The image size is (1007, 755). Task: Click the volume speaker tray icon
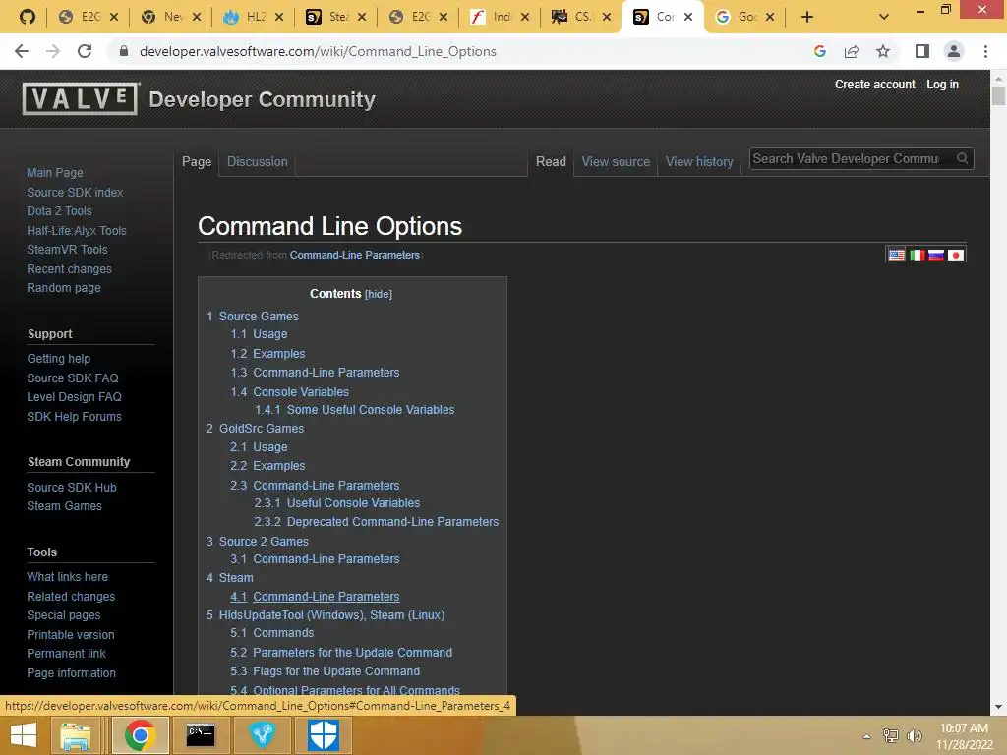[914, 736]
